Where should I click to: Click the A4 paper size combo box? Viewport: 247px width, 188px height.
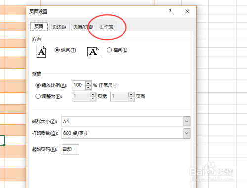coord(126,121)
